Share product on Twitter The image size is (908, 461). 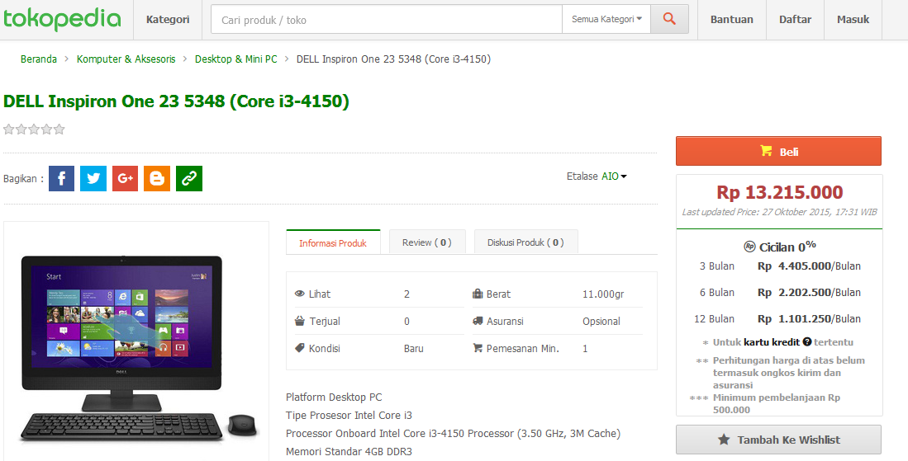click(x=93, y=178)
